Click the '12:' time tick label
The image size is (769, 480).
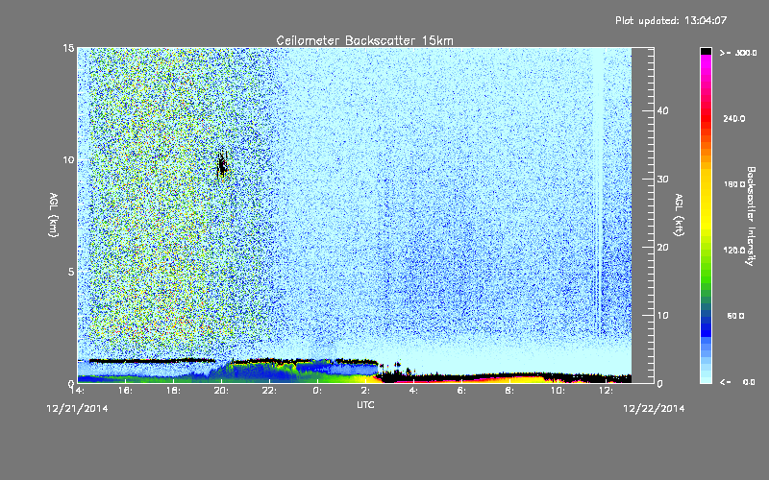point(606,391)
